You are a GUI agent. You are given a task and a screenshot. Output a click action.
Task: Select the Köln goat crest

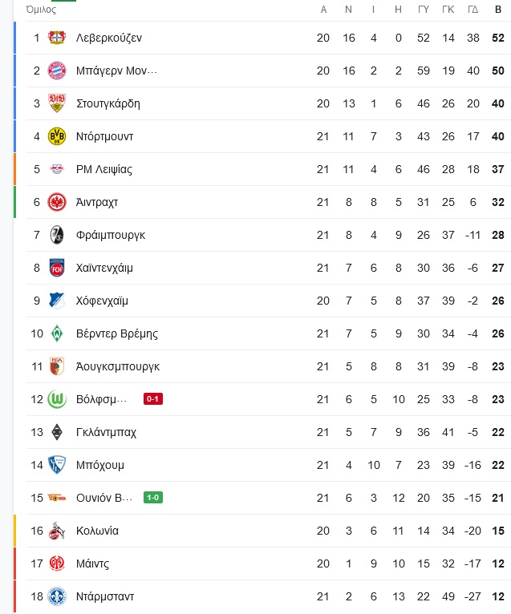pyautogui.click(x=57, y=531)
